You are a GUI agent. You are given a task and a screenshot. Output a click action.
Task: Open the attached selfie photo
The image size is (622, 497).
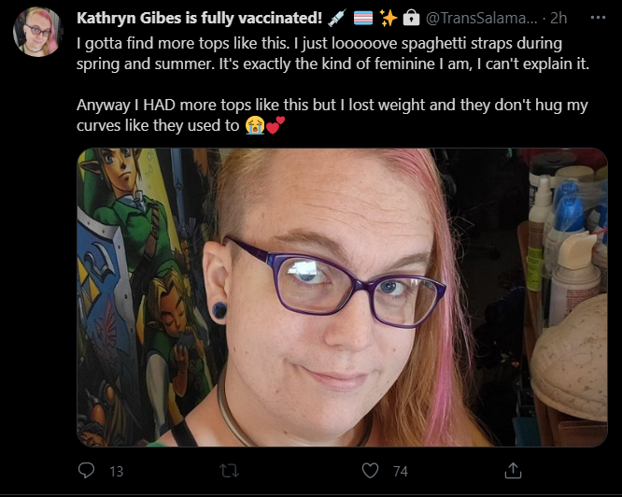coord(342,297)
